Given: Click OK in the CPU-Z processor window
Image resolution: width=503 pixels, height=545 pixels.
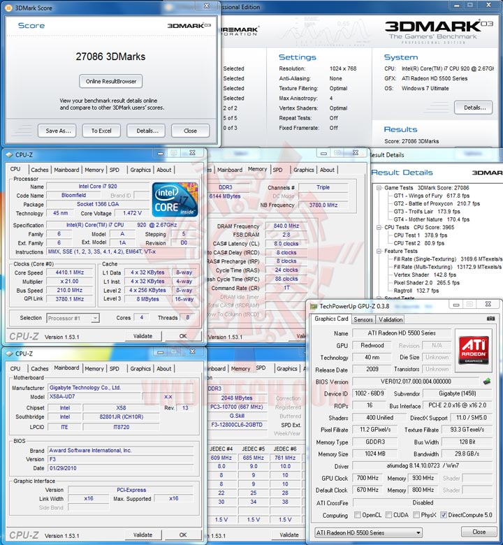Looking at the screenshot, I should click(x=183, y=336).
